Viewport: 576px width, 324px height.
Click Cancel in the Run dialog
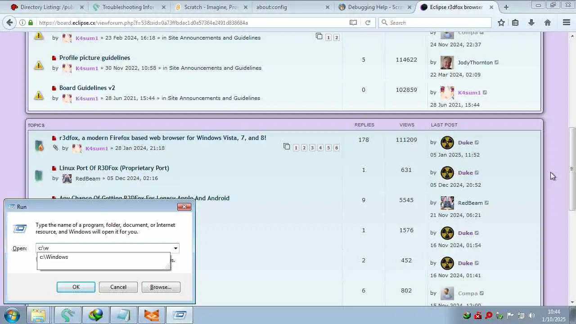(x=118, y=287)
